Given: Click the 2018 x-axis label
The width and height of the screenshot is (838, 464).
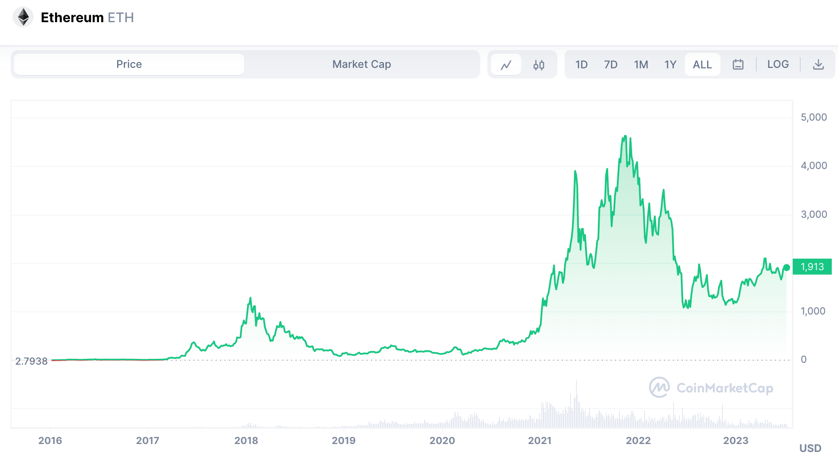Looking at the screenshot, I should [246, 440].
